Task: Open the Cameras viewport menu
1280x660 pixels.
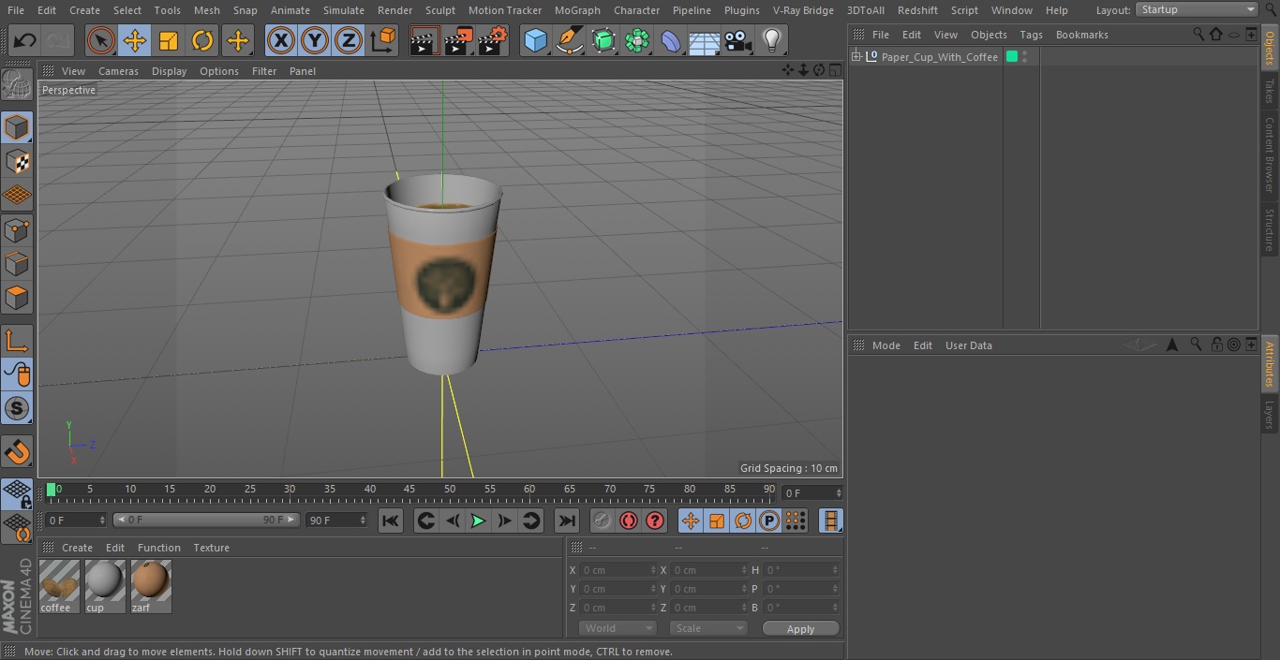Action: 118,71
